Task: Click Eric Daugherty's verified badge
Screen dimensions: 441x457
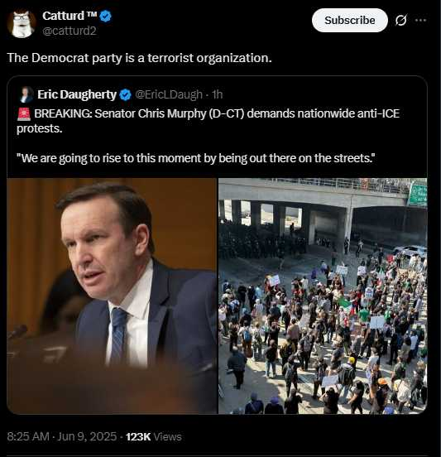Action: pyautogui.click(x=125, y=94)
